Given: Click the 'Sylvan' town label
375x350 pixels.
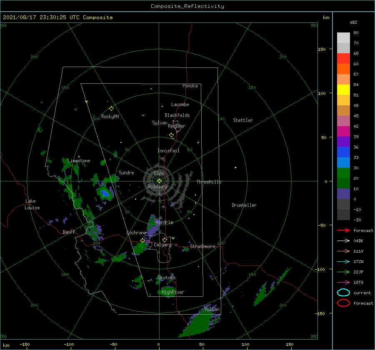Looking at the screenshot, I should tap(160, 123).
